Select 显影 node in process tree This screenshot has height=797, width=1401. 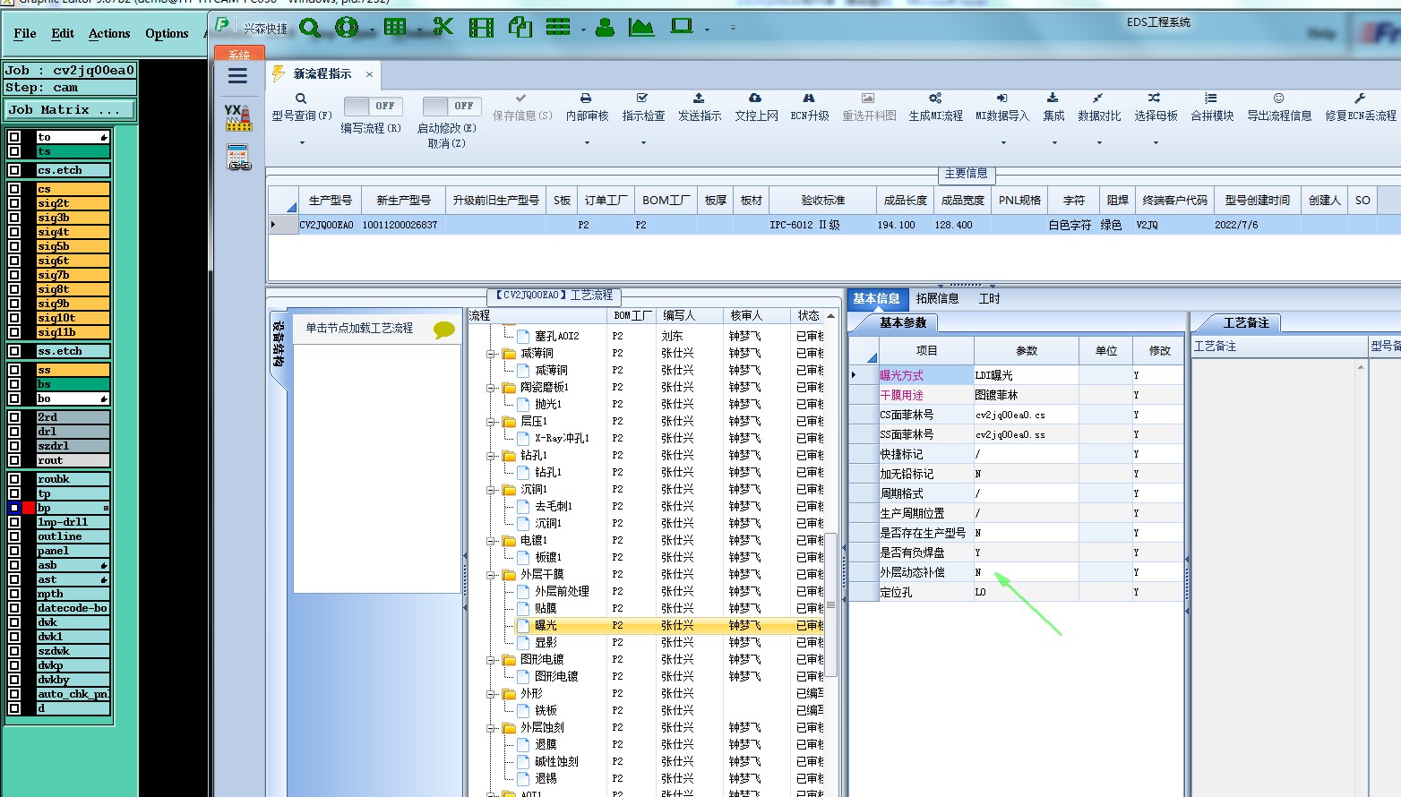click(546, 643)
